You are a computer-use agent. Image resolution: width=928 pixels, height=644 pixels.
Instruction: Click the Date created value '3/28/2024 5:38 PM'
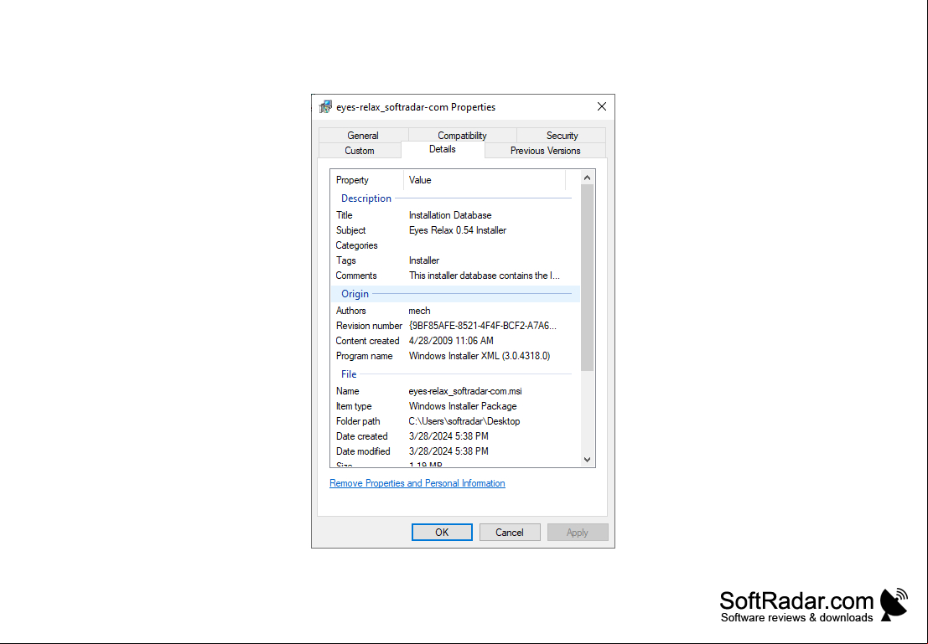point(448,436)
